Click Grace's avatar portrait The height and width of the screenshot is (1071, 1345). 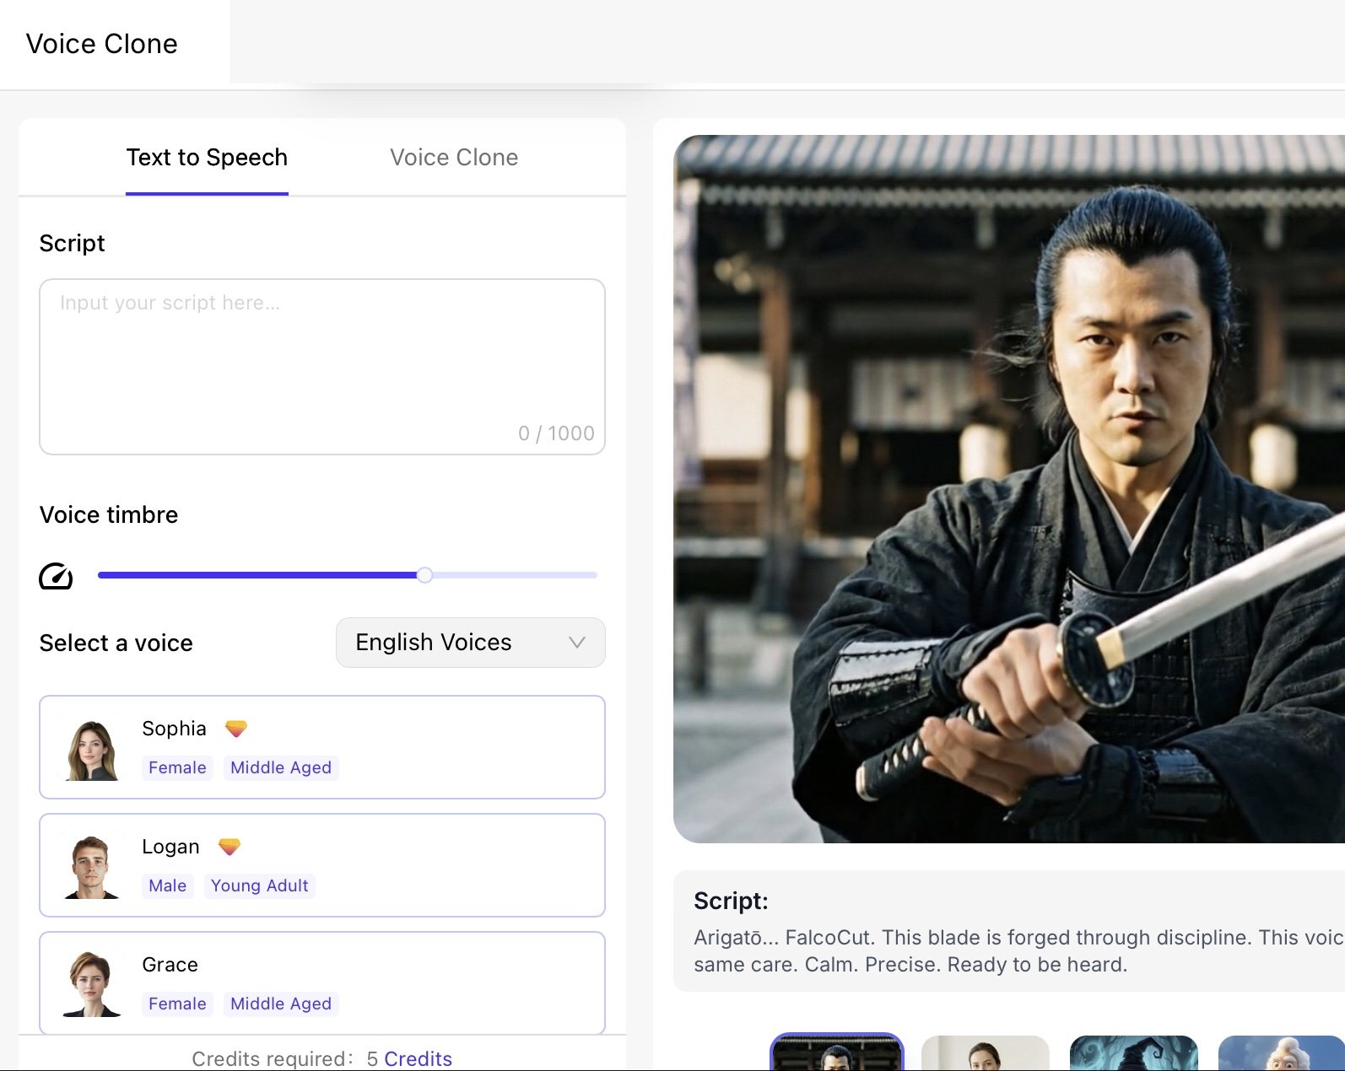(92, 984)
